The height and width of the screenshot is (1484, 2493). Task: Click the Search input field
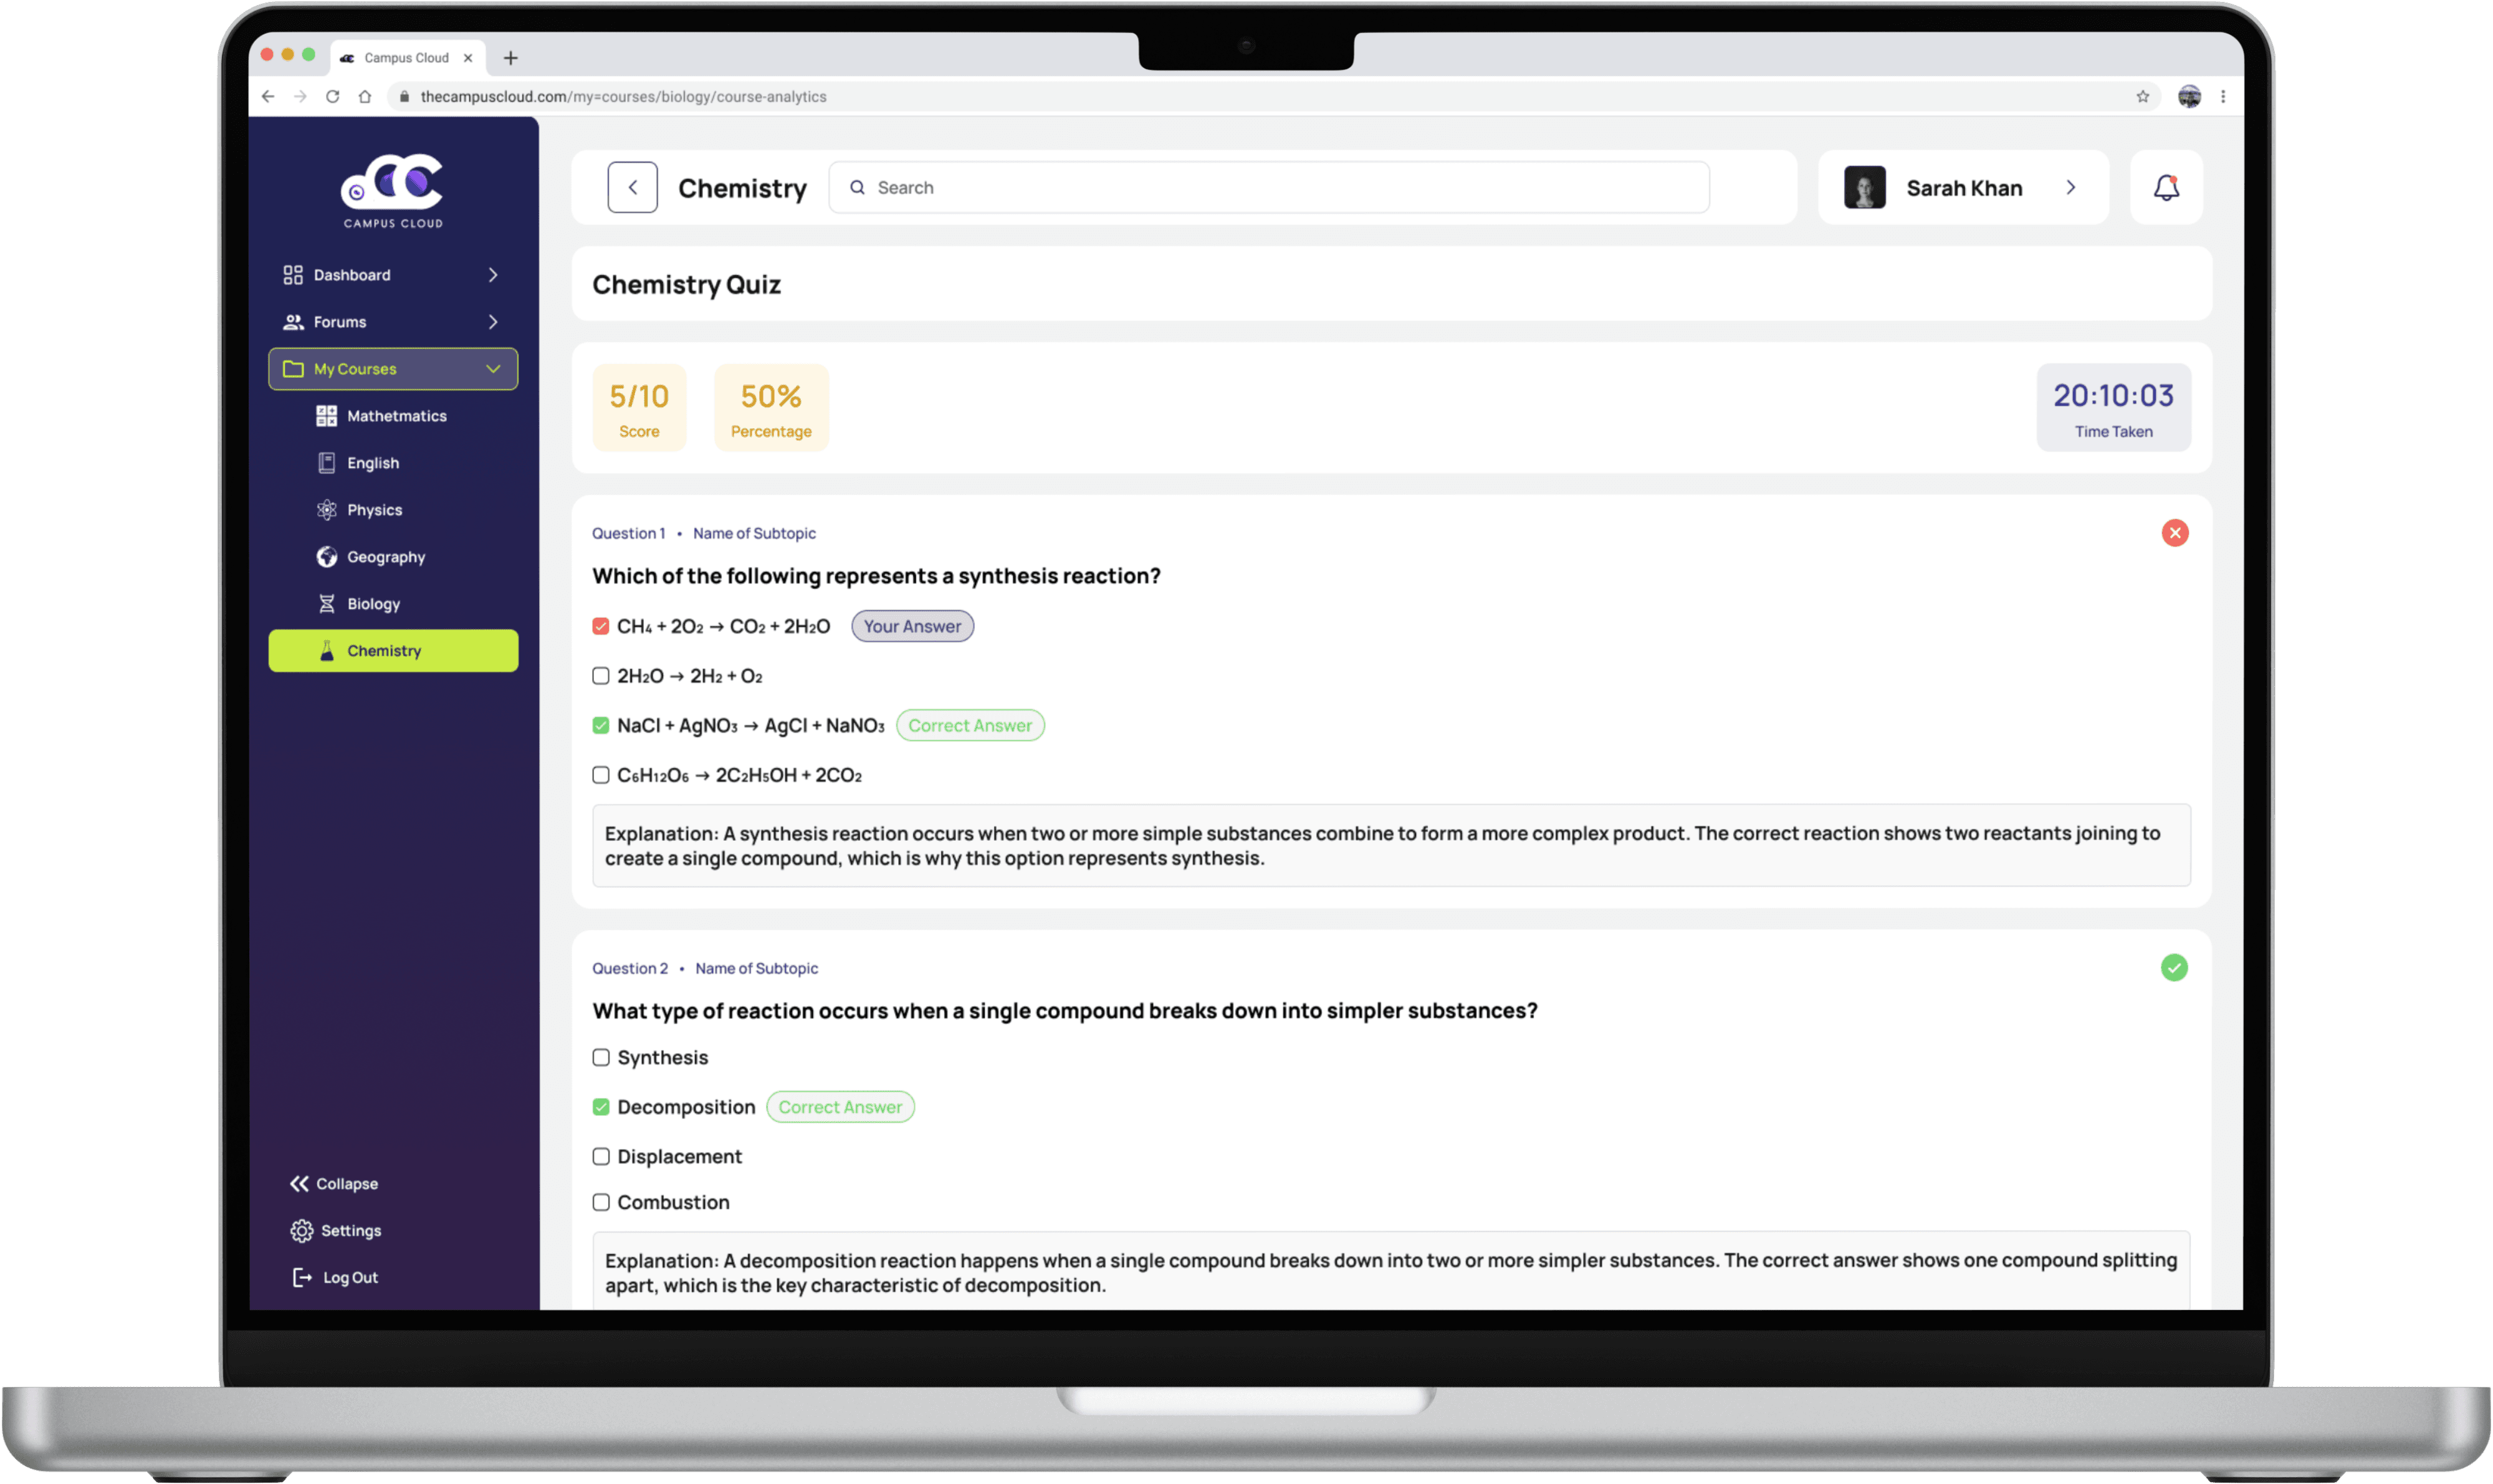tap(1268, 187)
